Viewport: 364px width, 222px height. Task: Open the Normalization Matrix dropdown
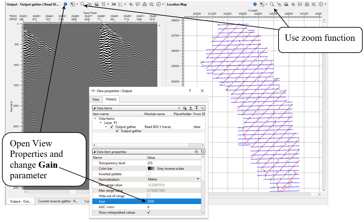point(198,179)
